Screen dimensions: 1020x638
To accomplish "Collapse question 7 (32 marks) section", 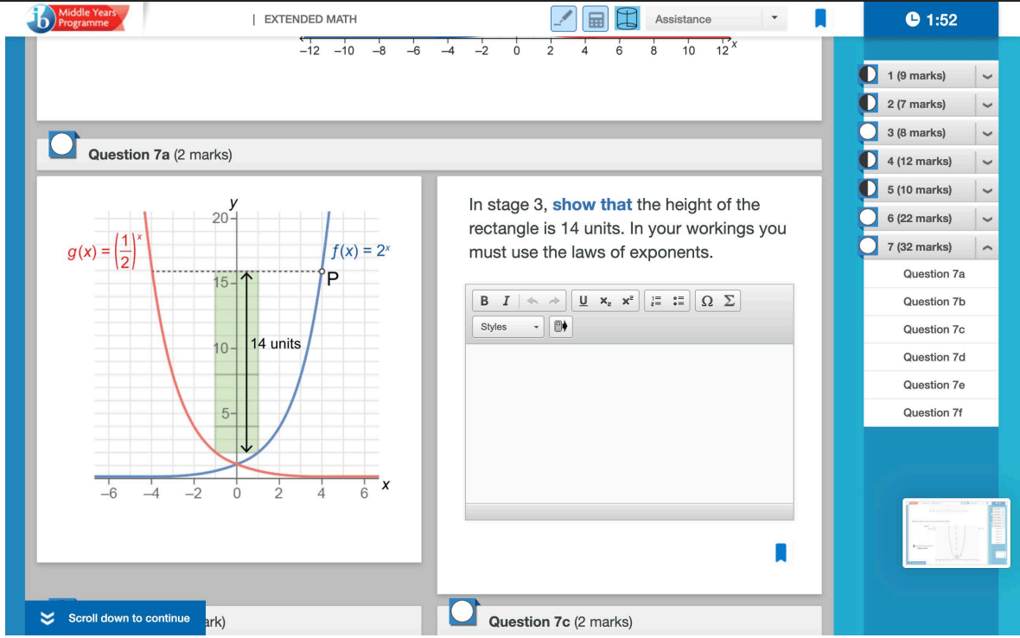I will coord(987,247).
